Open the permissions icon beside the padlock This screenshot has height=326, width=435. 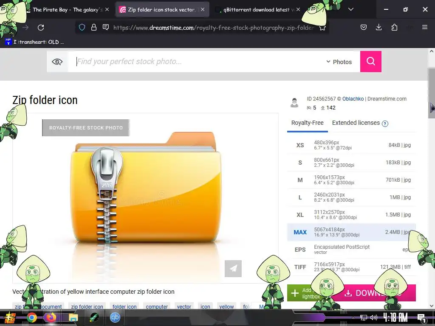[106, 27]
